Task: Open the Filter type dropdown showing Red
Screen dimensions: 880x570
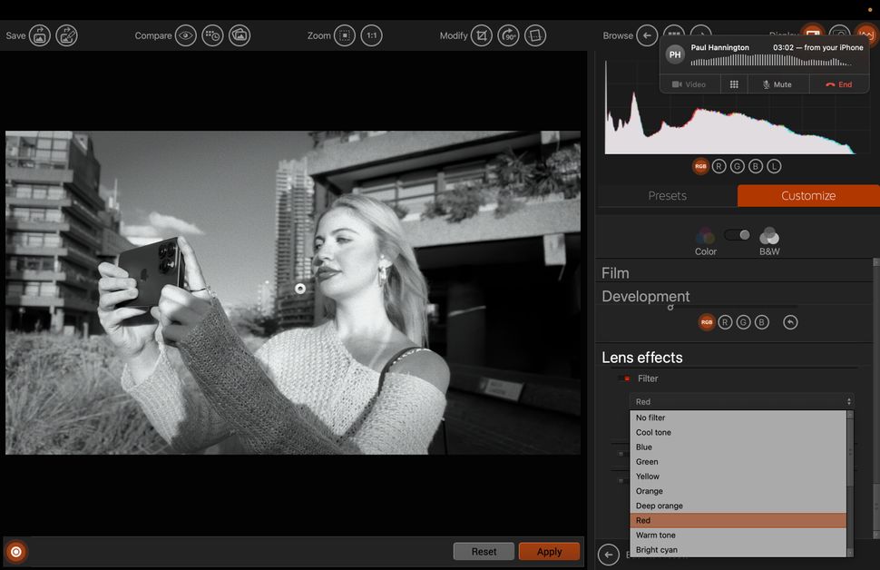Action: tap(741, 401)
